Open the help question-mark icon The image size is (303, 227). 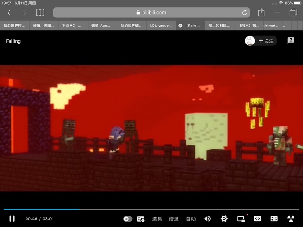click(x=291, y=40)
